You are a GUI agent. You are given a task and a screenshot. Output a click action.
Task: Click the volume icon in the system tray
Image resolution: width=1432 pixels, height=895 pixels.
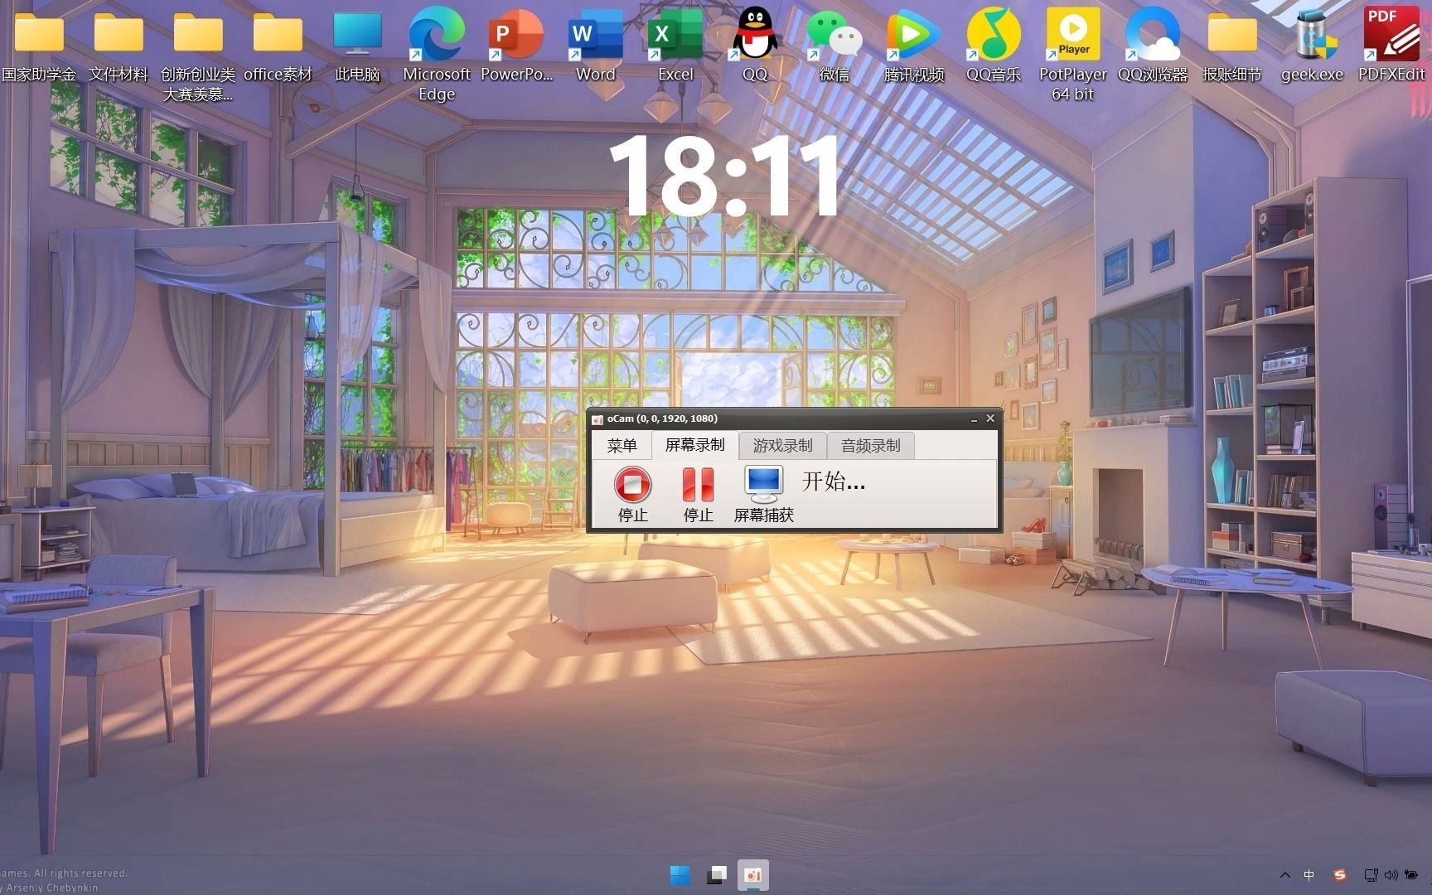1391,875
